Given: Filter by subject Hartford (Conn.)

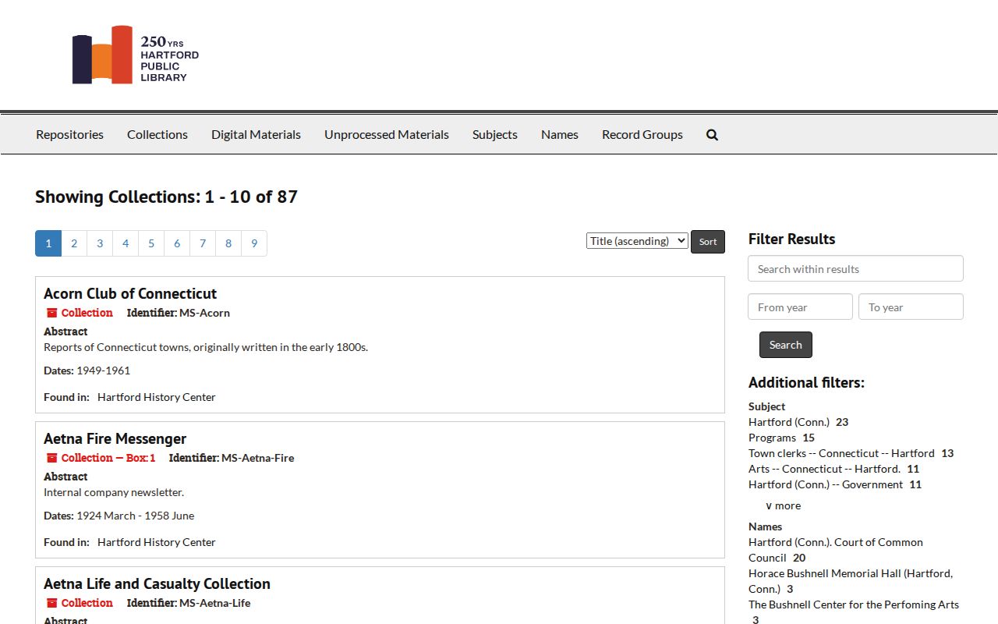Looking at the screenshot, I should [789, 422].
